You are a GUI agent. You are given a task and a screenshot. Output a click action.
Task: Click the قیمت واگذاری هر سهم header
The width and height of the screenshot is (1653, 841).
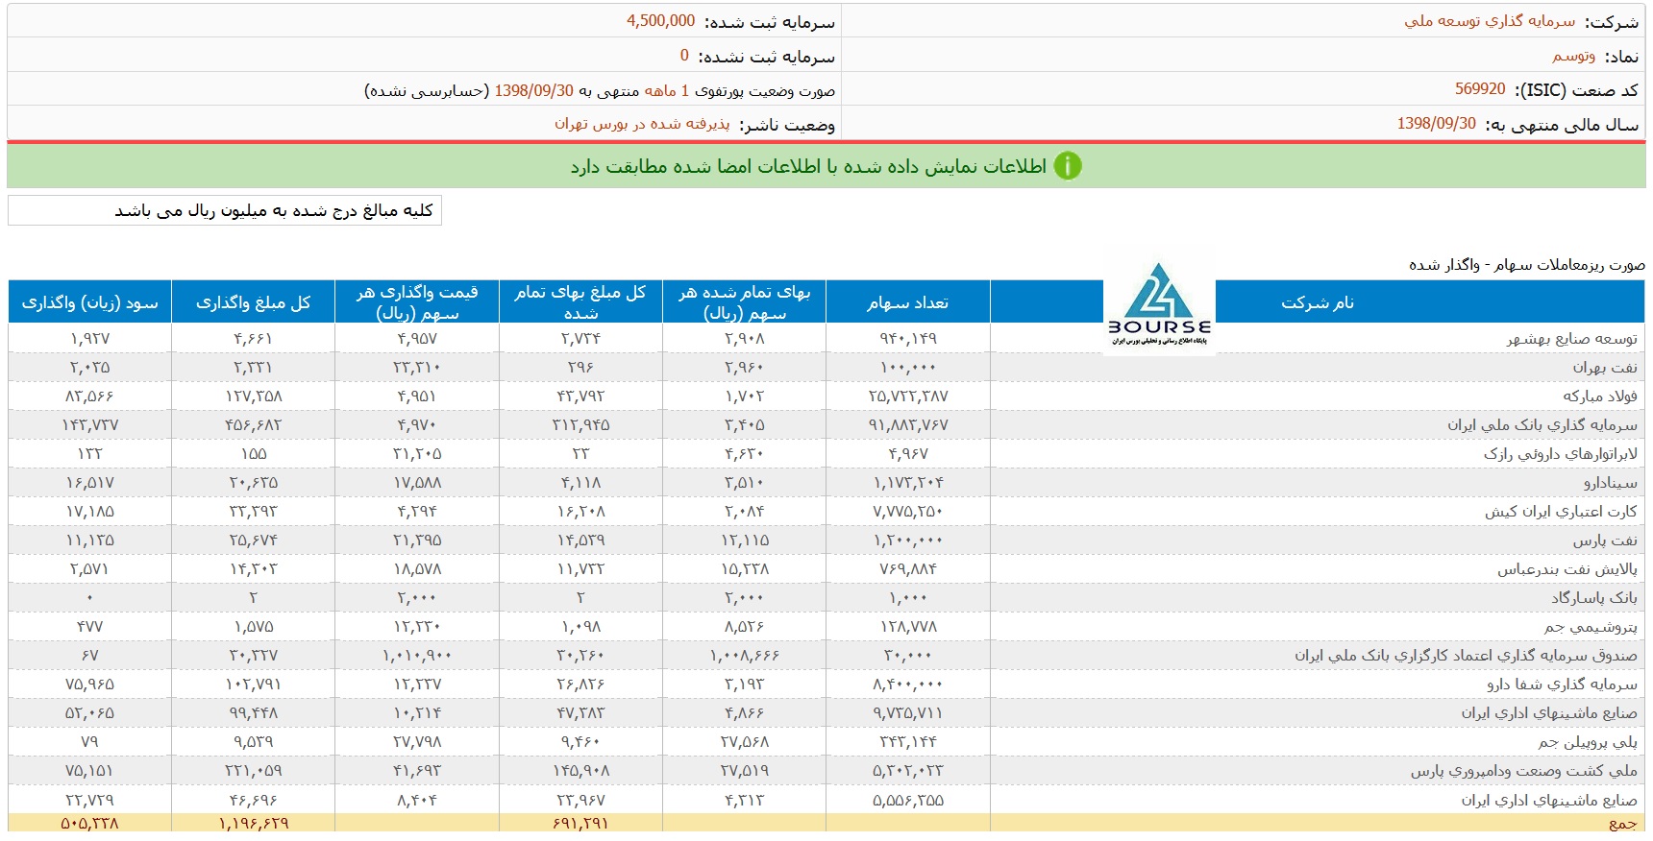[x=417, y=302]
